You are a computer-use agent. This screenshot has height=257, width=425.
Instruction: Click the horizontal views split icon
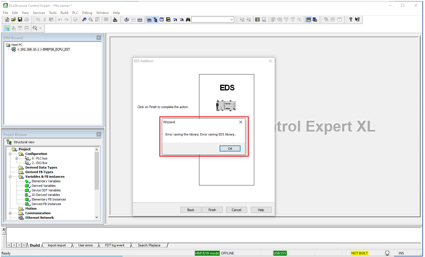(x=27, y=28)
